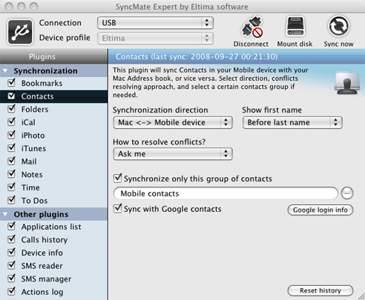This screenshot has height=300, width=365.
Task: Click the Disconnect icon
Action: click(x=251, y=27)
